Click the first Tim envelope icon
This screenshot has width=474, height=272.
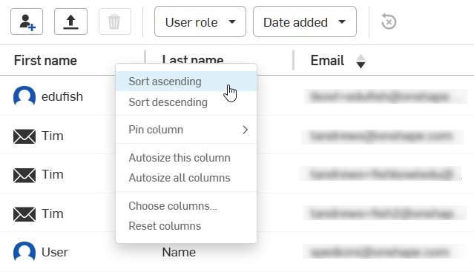(x=24, y=136)
